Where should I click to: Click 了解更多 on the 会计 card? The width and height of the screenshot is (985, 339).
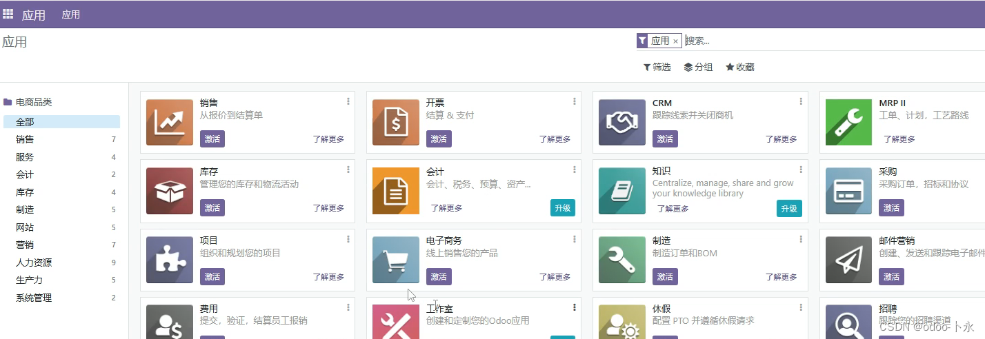click(x=447, y=207)
